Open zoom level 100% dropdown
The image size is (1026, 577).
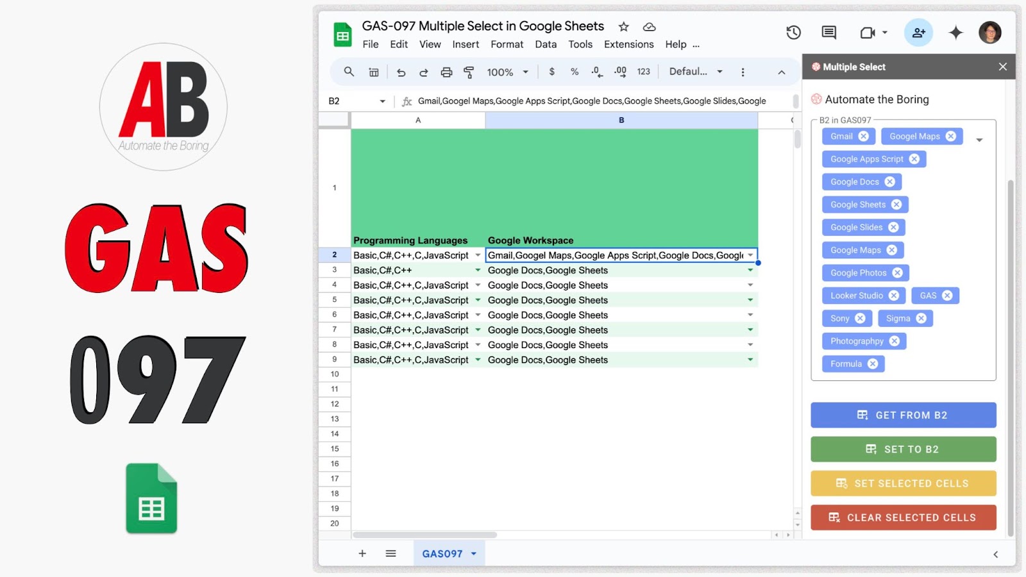pos(507,72)
